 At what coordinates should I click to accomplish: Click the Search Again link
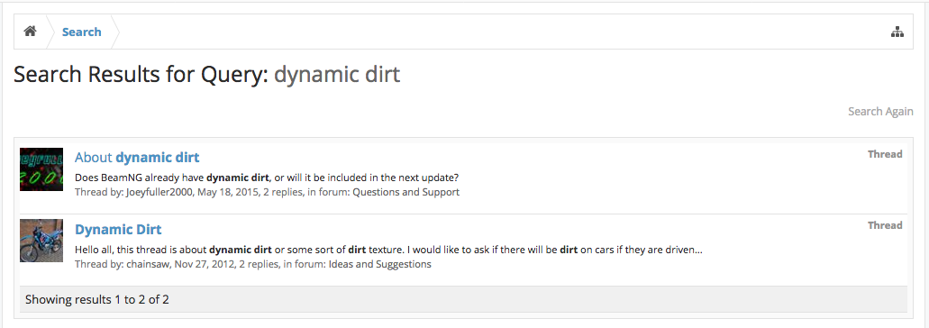point(880,112)
